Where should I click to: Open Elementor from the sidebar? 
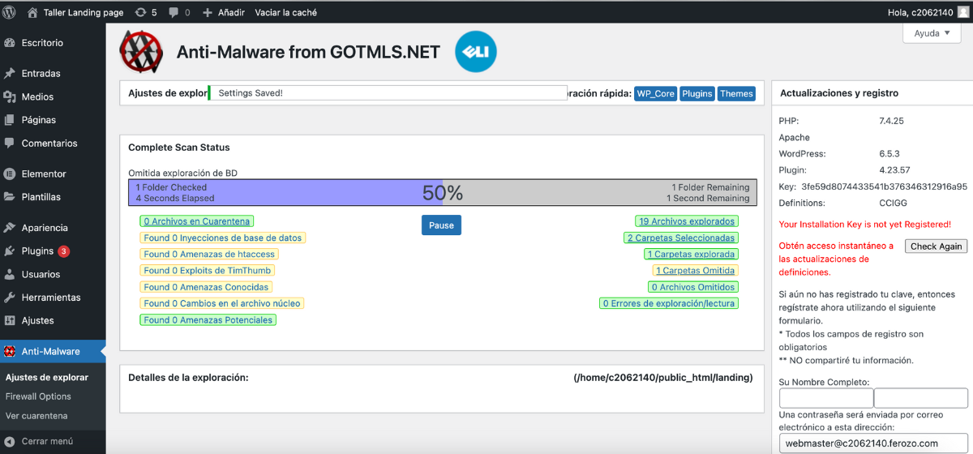point(44,173)
